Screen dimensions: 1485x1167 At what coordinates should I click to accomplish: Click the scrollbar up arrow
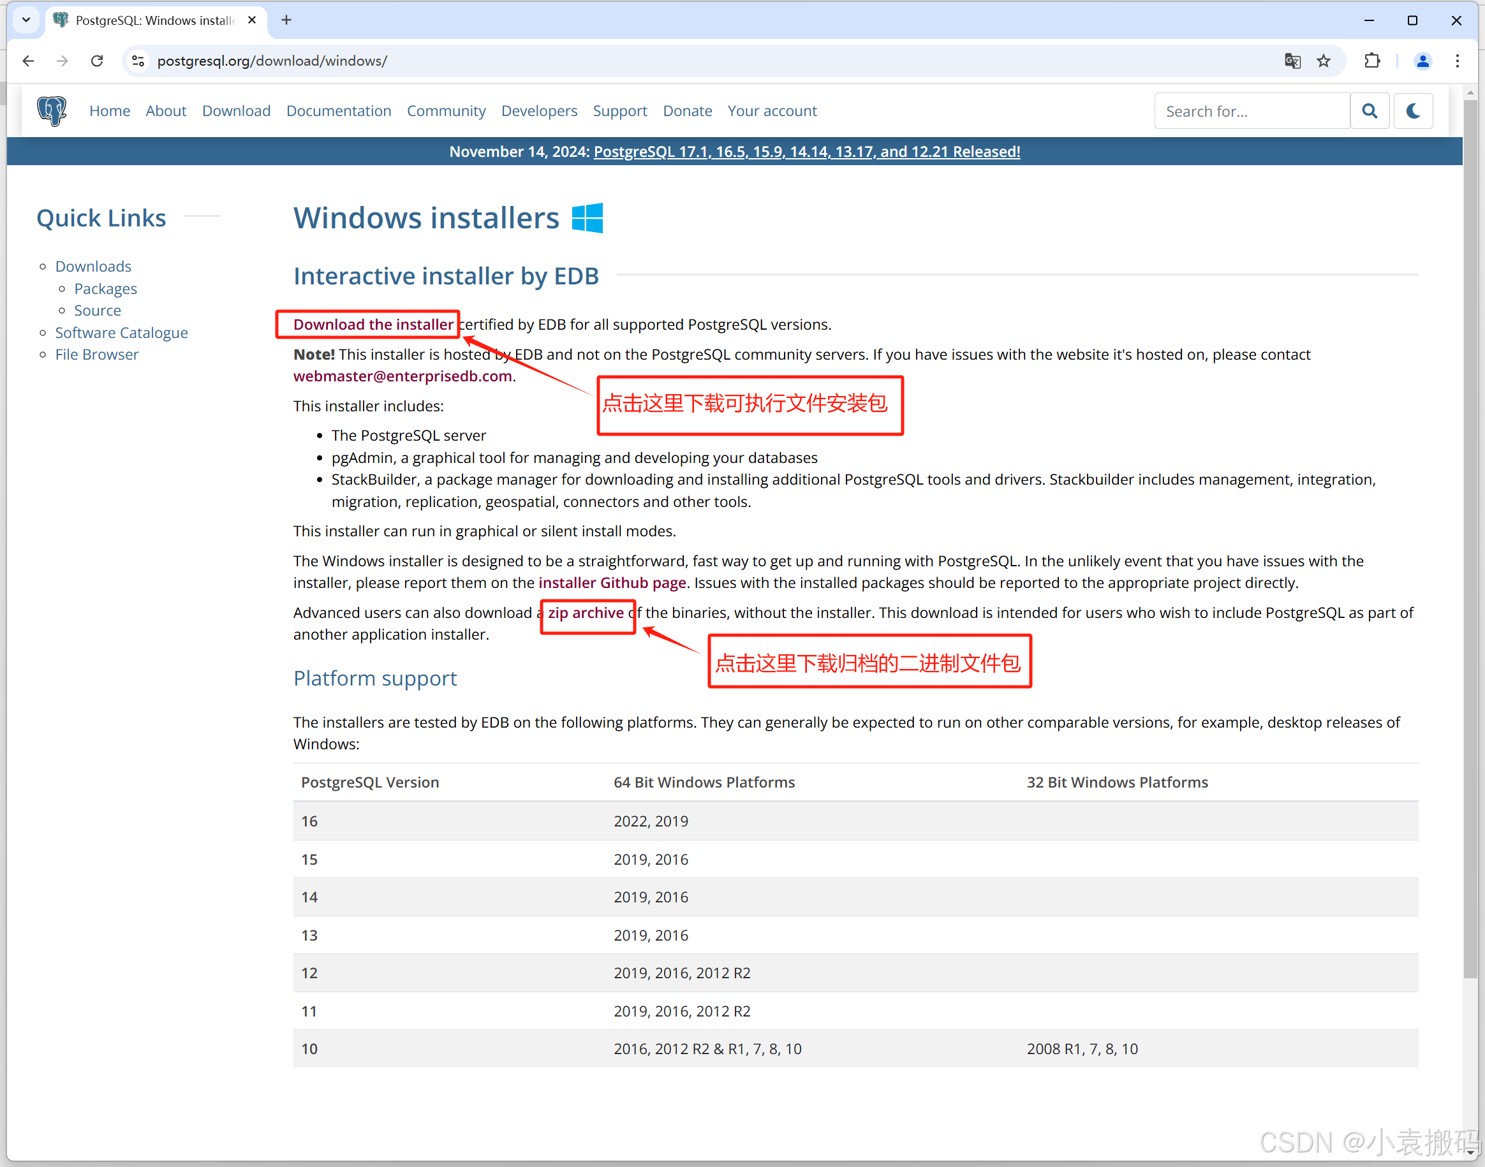(x=1471, y=92)
